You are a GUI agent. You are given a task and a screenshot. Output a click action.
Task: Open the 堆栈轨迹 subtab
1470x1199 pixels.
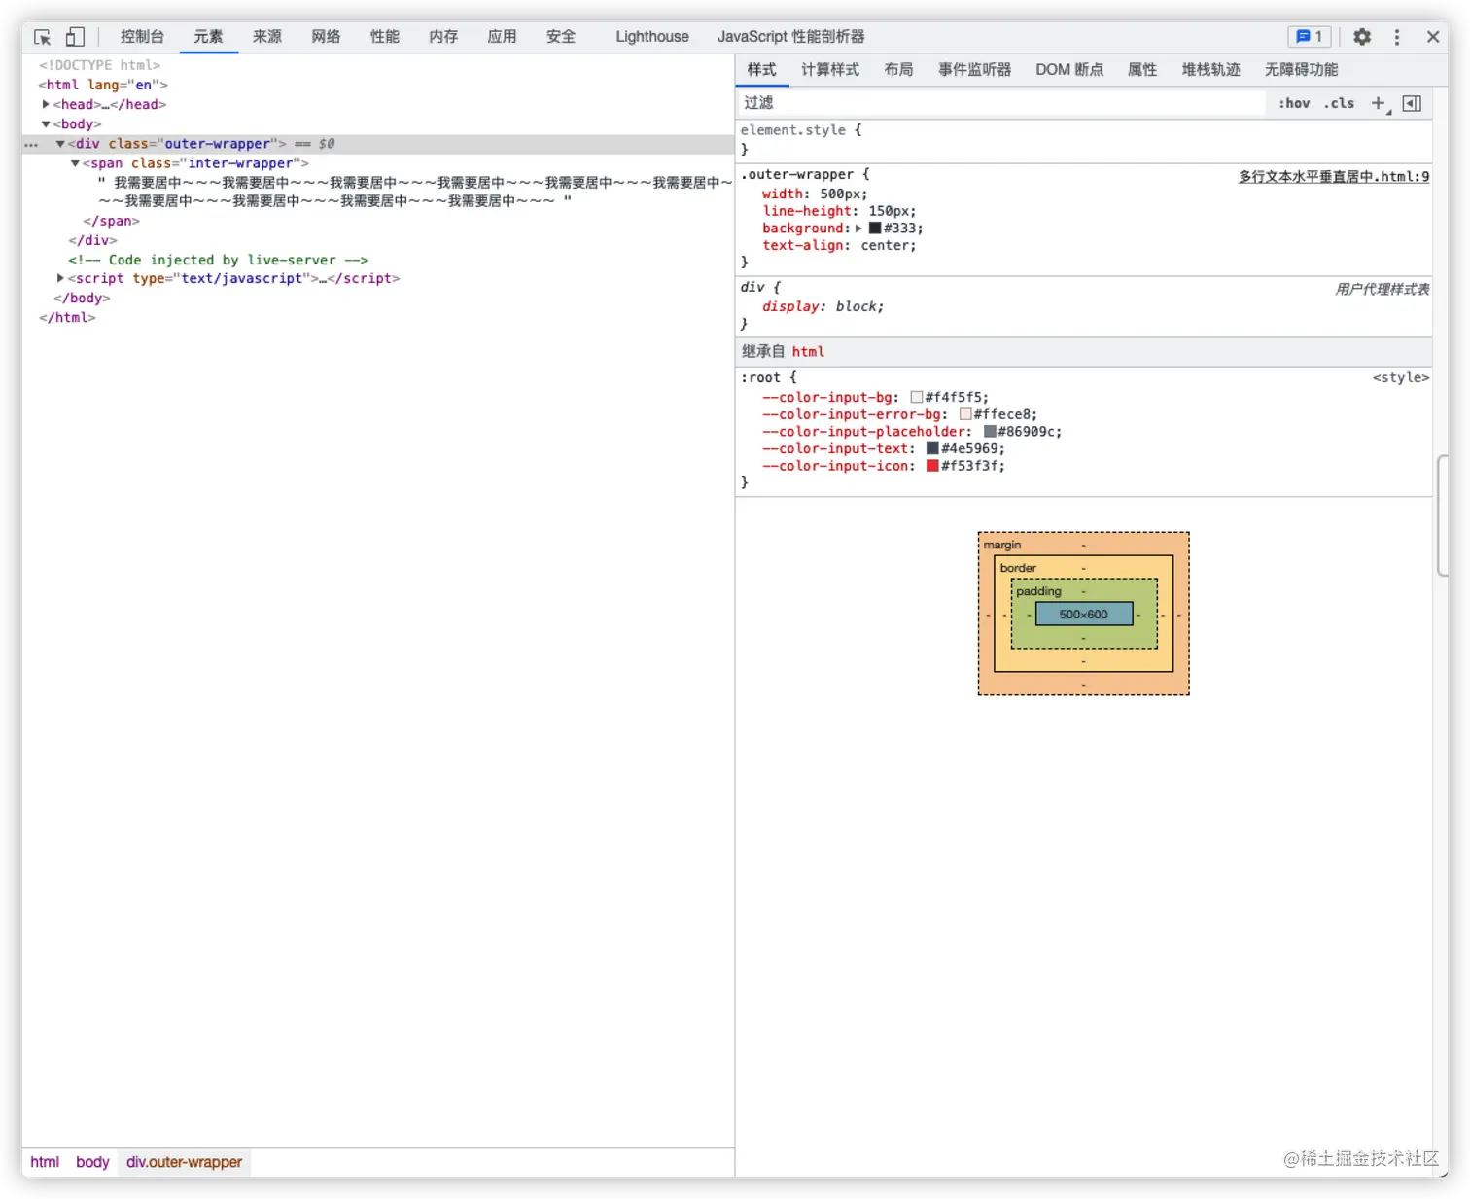pos(1210,70)
